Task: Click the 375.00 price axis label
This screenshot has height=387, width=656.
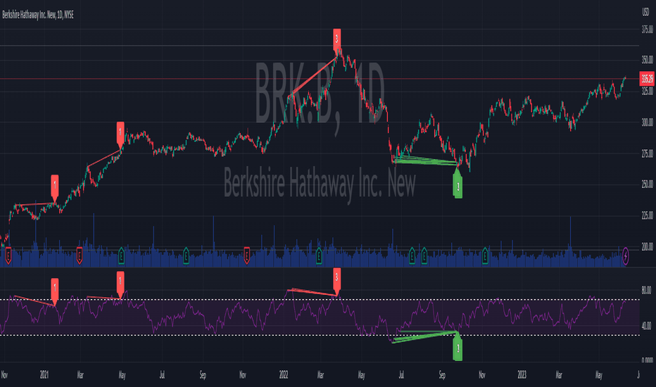Action: coord(648,30)
